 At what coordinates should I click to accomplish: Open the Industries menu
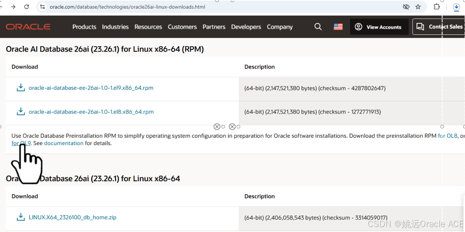(x=115, y=27)
